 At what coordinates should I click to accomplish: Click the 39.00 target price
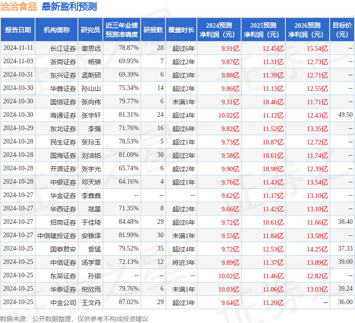(345, 262)
